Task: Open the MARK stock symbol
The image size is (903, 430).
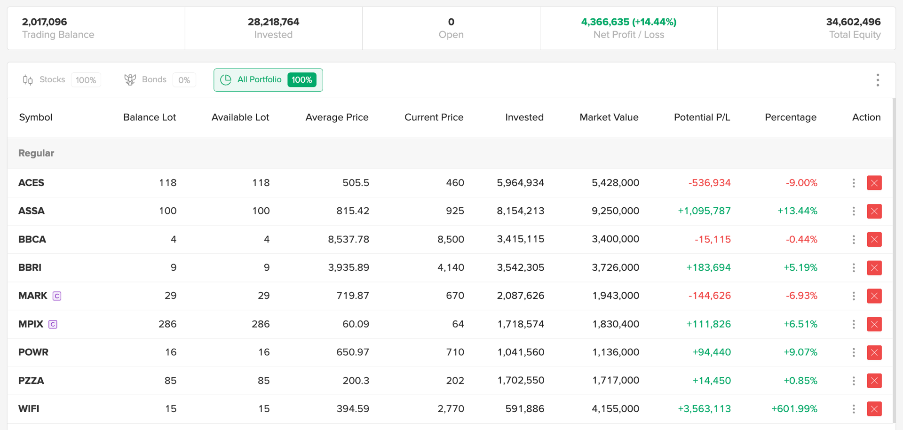Action: pos(33,296)
